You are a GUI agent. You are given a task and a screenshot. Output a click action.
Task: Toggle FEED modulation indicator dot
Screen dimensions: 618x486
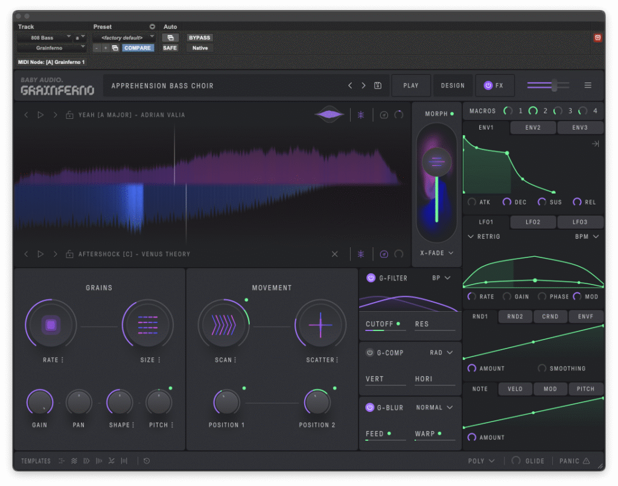389,433
